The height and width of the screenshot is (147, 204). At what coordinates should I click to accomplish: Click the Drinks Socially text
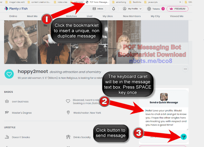[x=82, y=137]
